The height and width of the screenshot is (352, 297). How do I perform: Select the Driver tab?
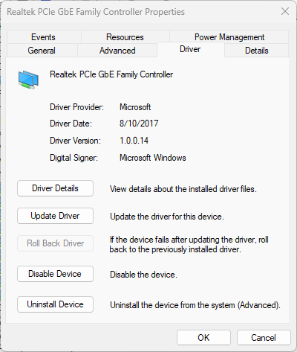190,49
